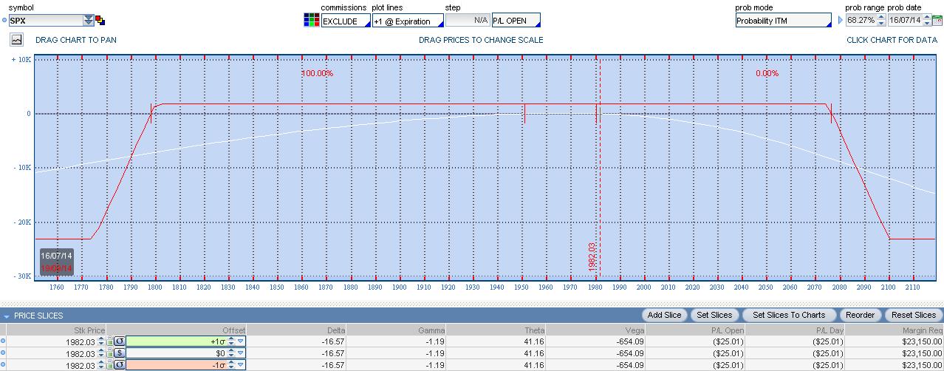Image resolution: width=944 pixels, height=371 pixels.
Task: Click the Delta column header
Action: coord(295,330)
